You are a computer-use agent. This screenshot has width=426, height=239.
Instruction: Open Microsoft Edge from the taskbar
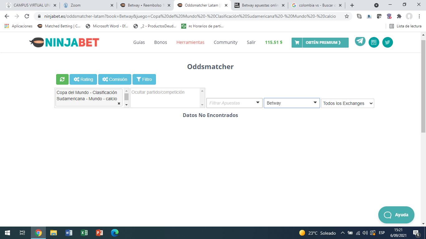point(115,233)
